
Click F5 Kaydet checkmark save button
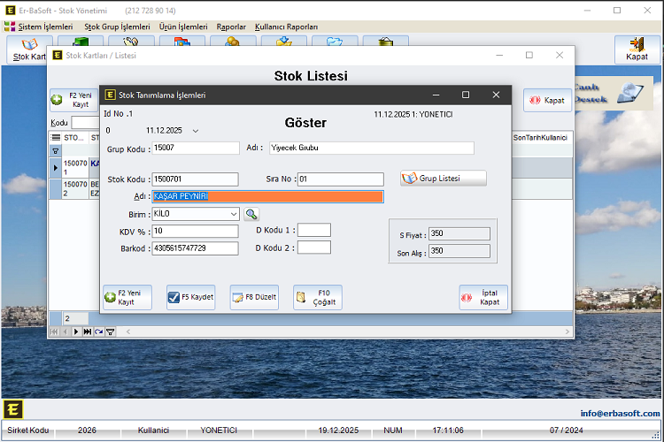point(190,298)
